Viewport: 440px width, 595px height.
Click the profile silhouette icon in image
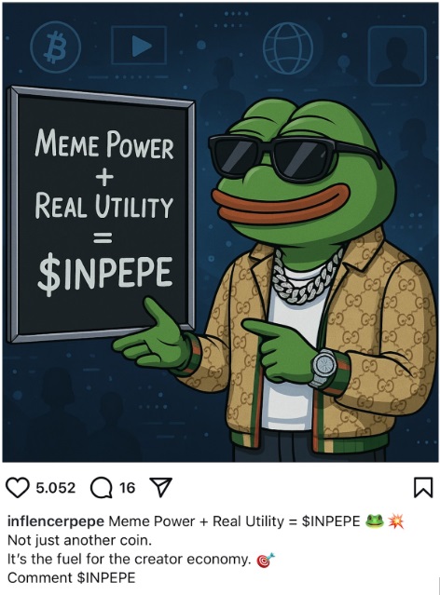tap(397, 55)
